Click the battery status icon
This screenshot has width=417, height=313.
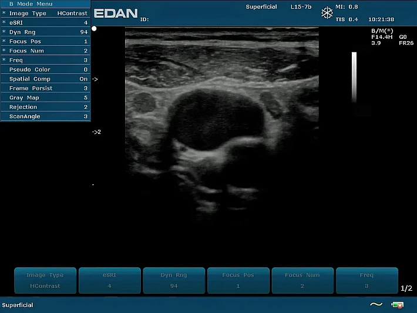tap(398, 305)
